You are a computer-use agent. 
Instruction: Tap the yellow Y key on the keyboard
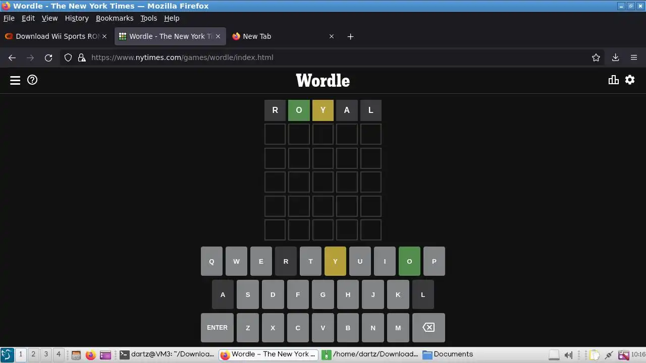coord(335,261)
